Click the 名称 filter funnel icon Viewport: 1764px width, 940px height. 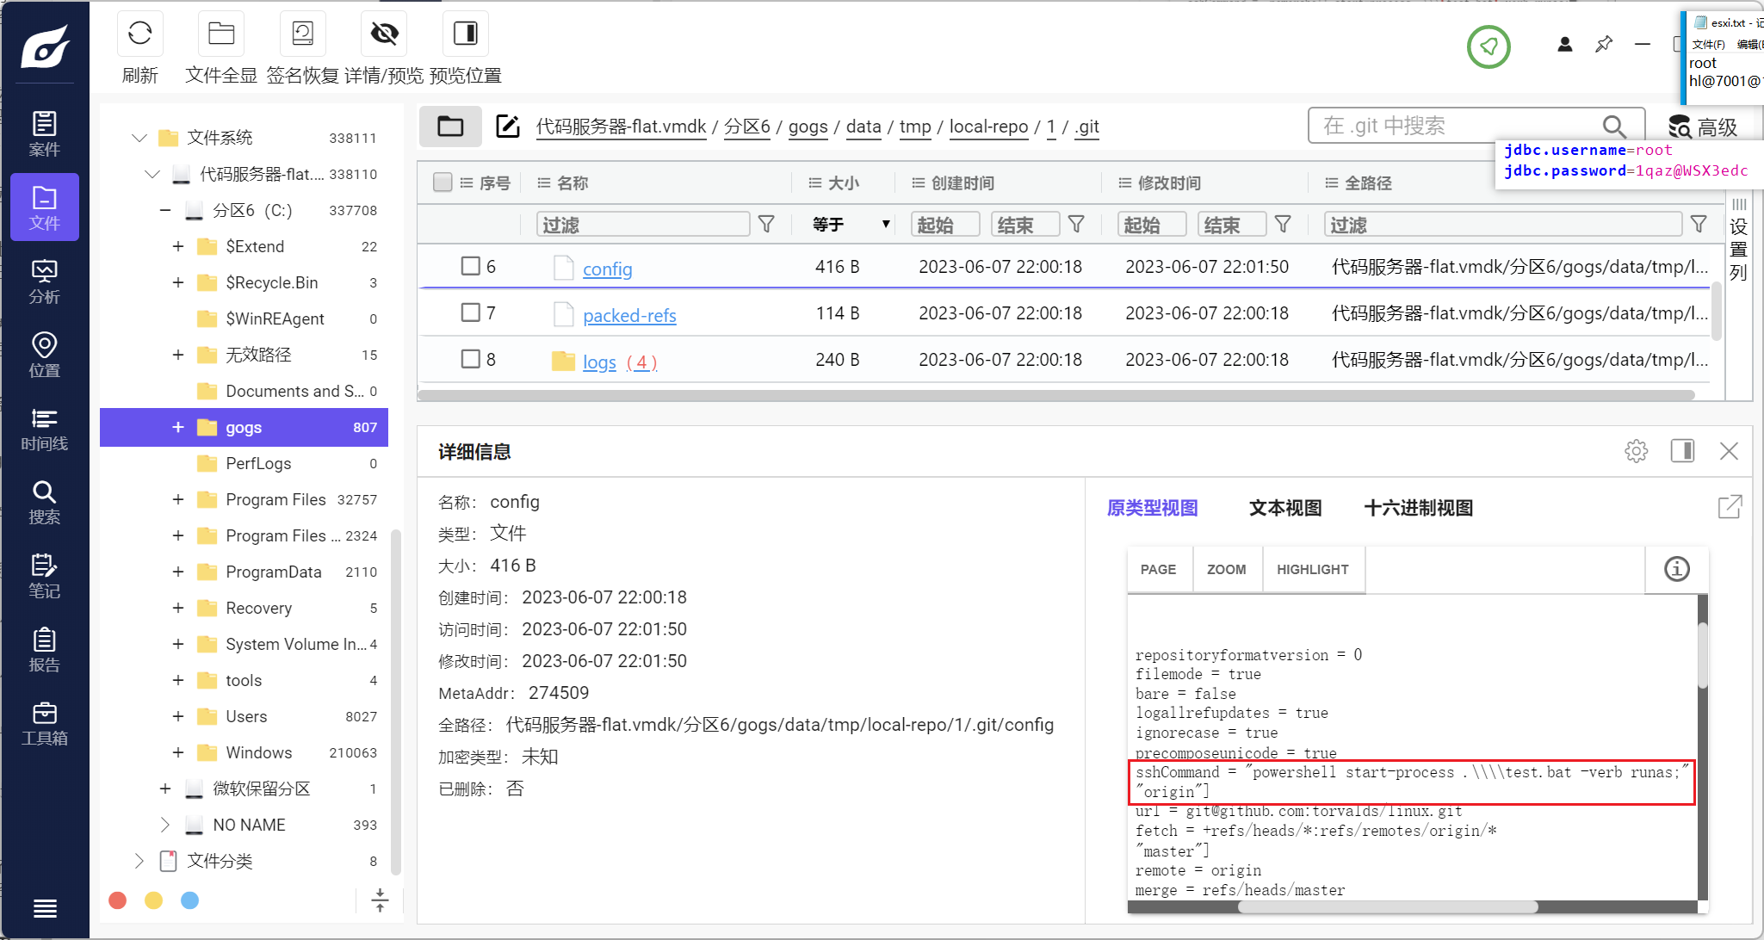766,225
